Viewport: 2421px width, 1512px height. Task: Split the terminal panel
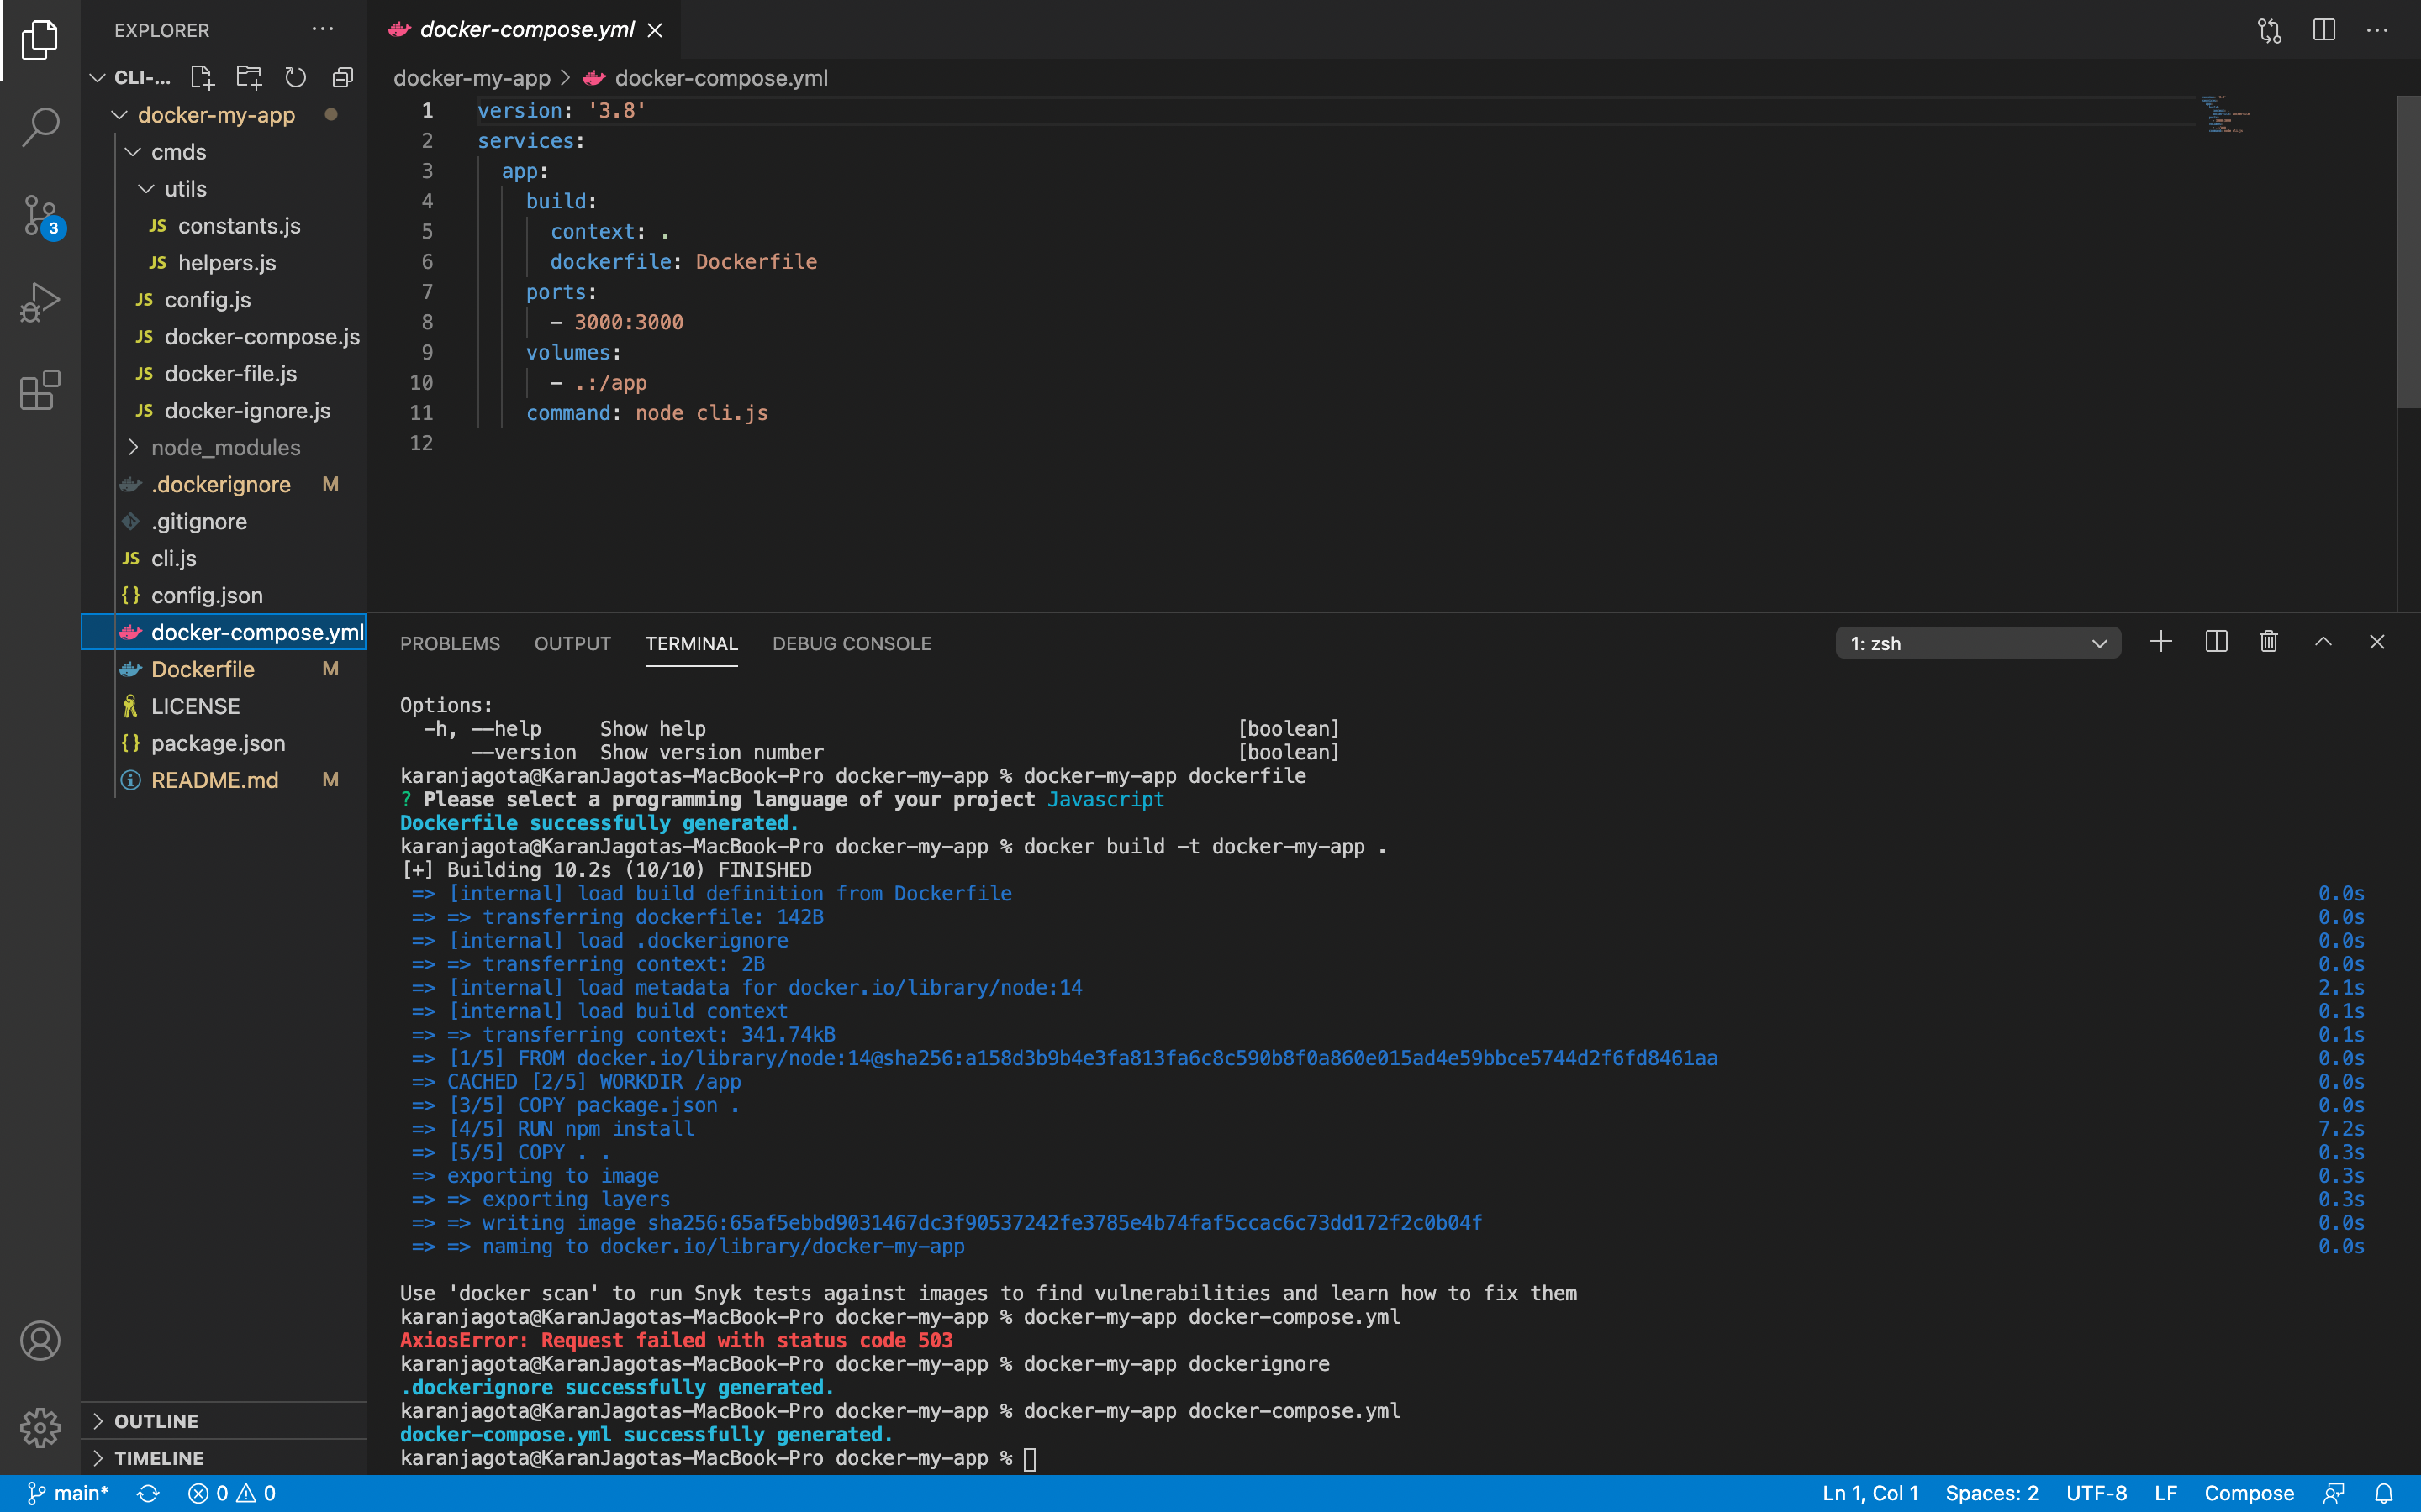pyautogui.click(x=2215, y=642)
